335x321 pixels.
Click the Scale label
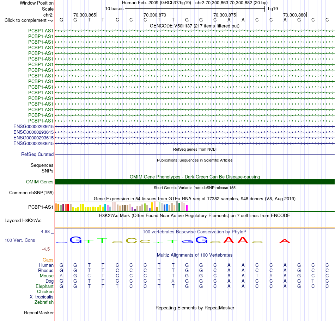click(48, 9)
